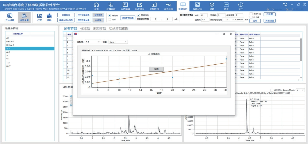Screen dimensions: 308x144
Task: Click the 方法设置 method settings icon
Action: 10,16
